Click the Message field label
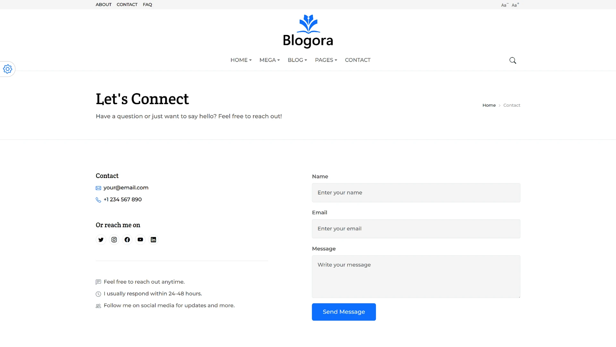This screenshot has width=616, height=347. (x=324, y=249)
